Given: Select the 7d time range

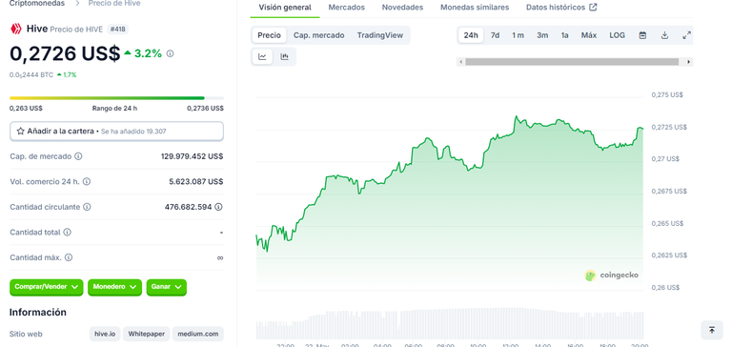Looking at the screenshot, I should 495,35.
